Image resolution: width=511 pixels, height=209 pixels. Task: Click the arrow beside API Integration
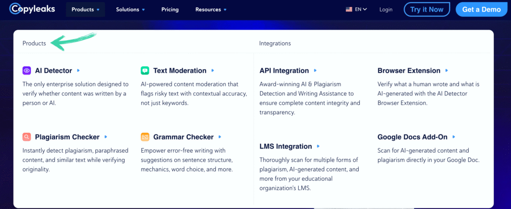315,70
